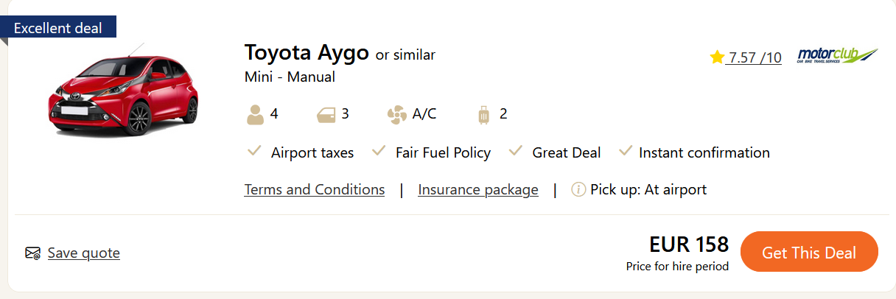
Task: Open the Insurance package link
Action: [478, 190]
